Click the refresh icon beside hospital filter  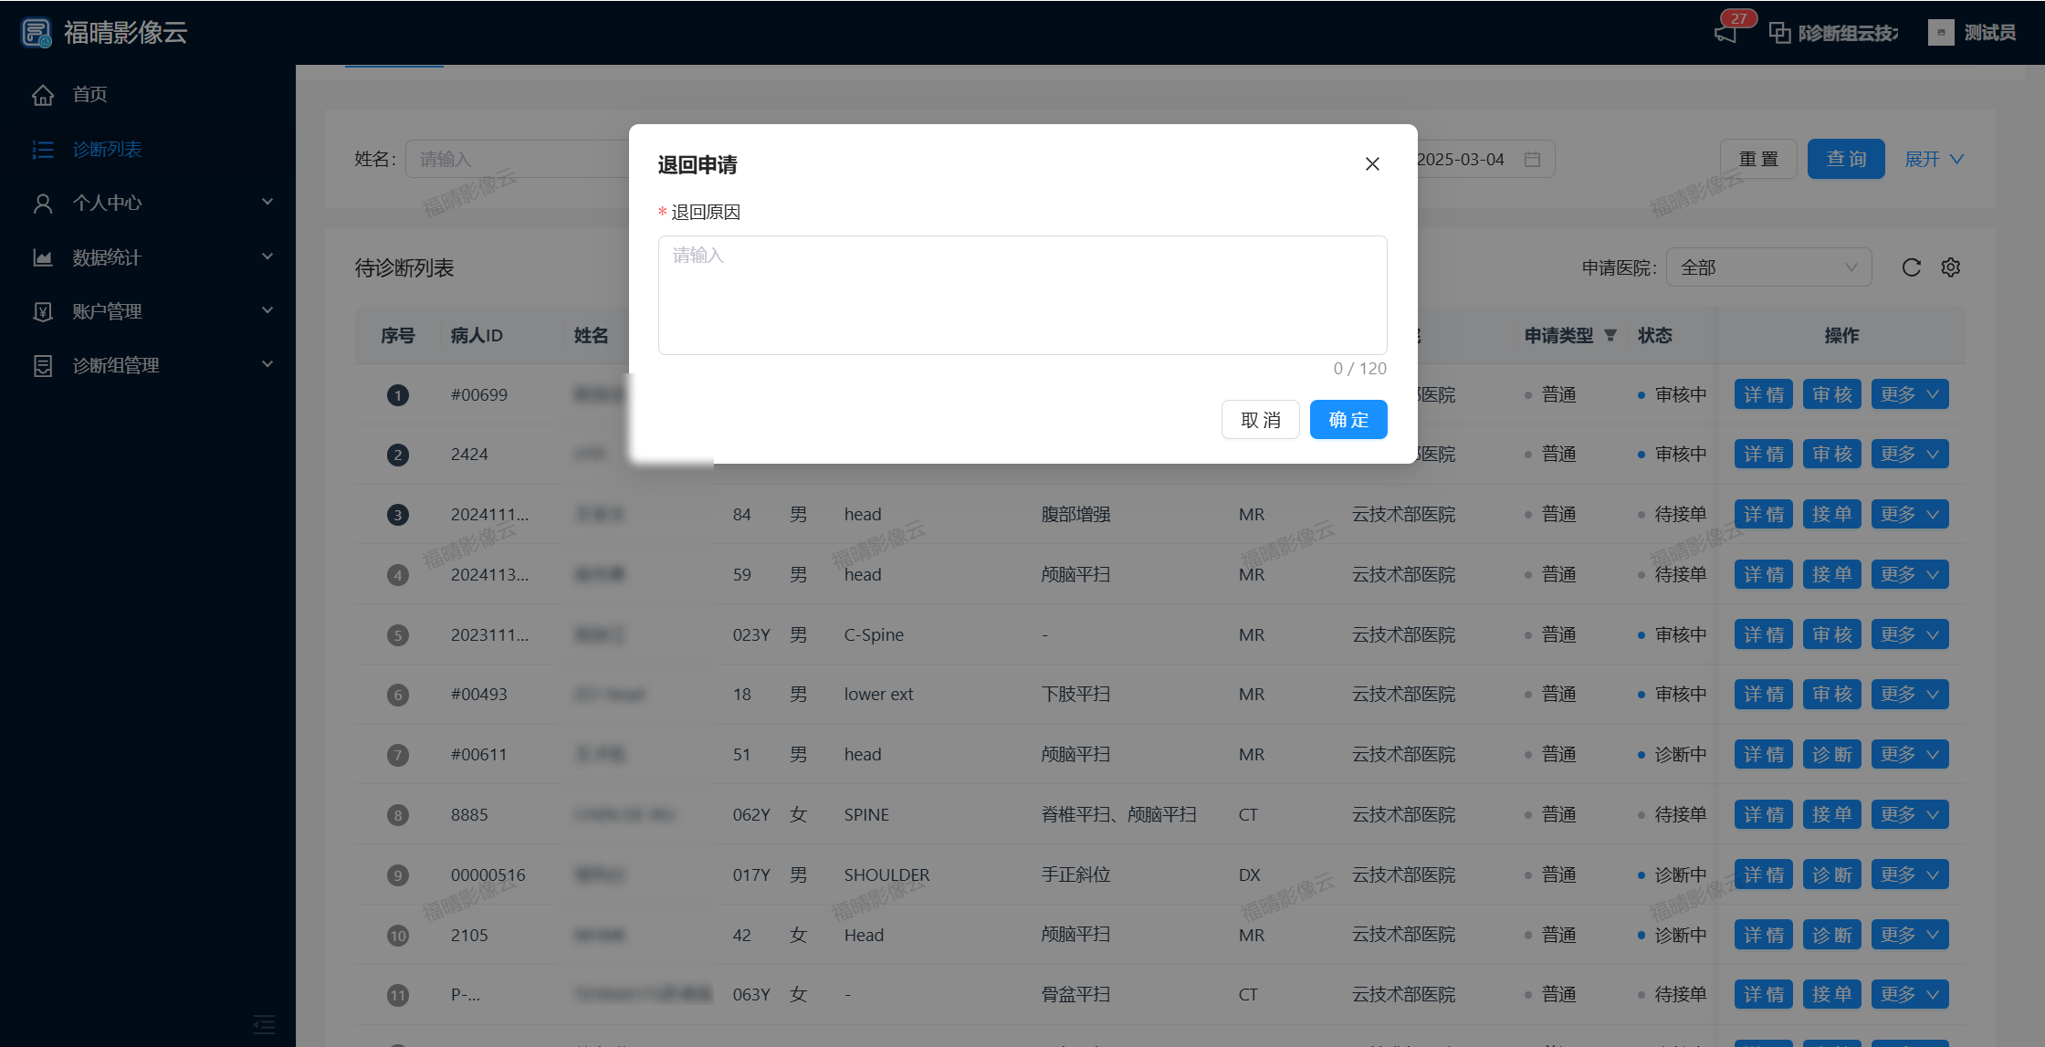coord(1911,267)
